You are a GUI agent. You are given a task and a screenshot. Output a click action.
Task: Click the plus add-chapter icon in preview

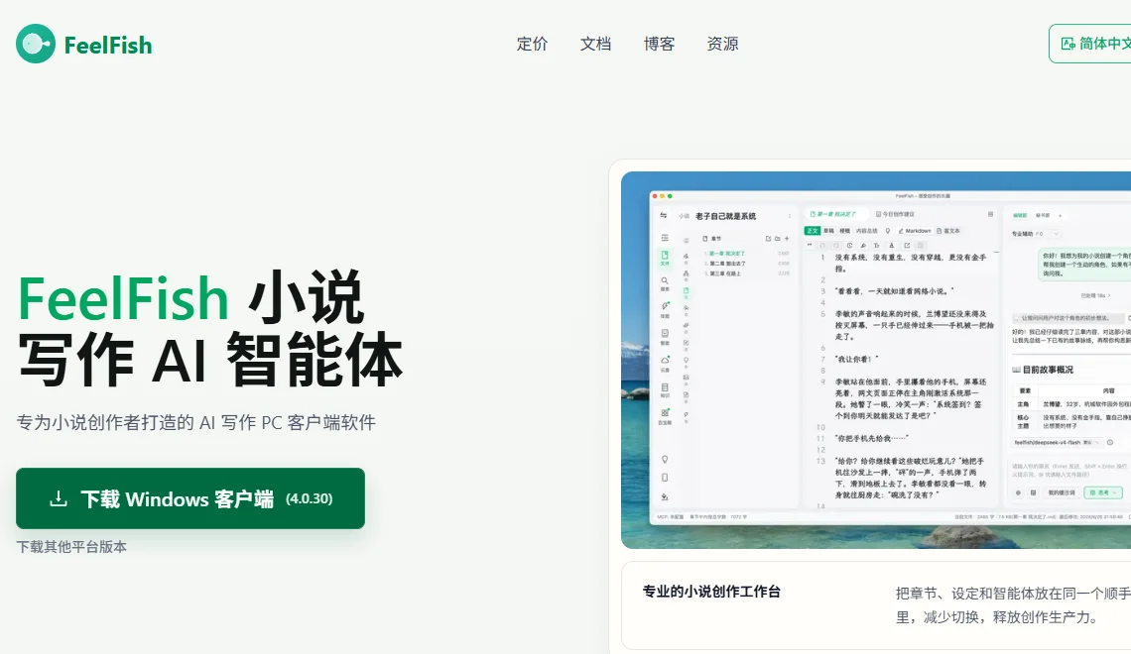click(786, 239)
